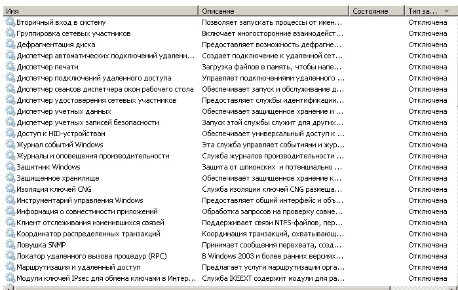This screenshot has height=290, width=458.
Task: Click gear icon of Ловушка SNMP
Action: (10, 245)
